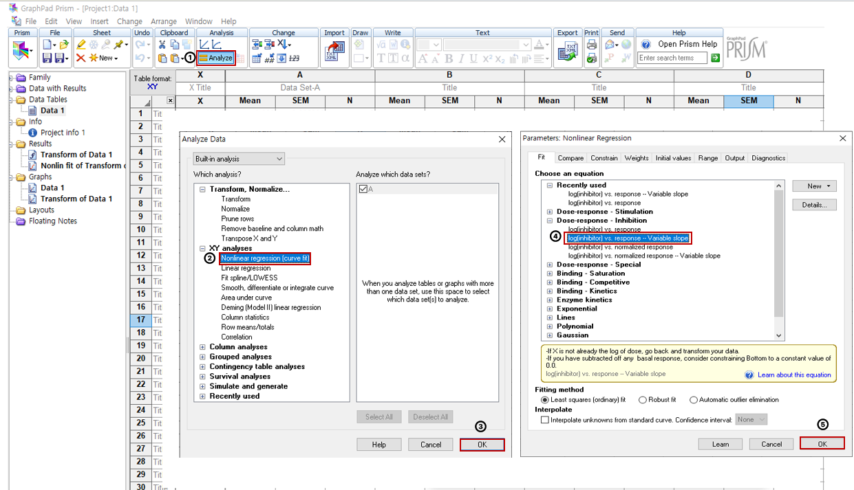Viewport: 854px width, 490px height.
Task: Open the Insert menu
Action: [99, 21]
